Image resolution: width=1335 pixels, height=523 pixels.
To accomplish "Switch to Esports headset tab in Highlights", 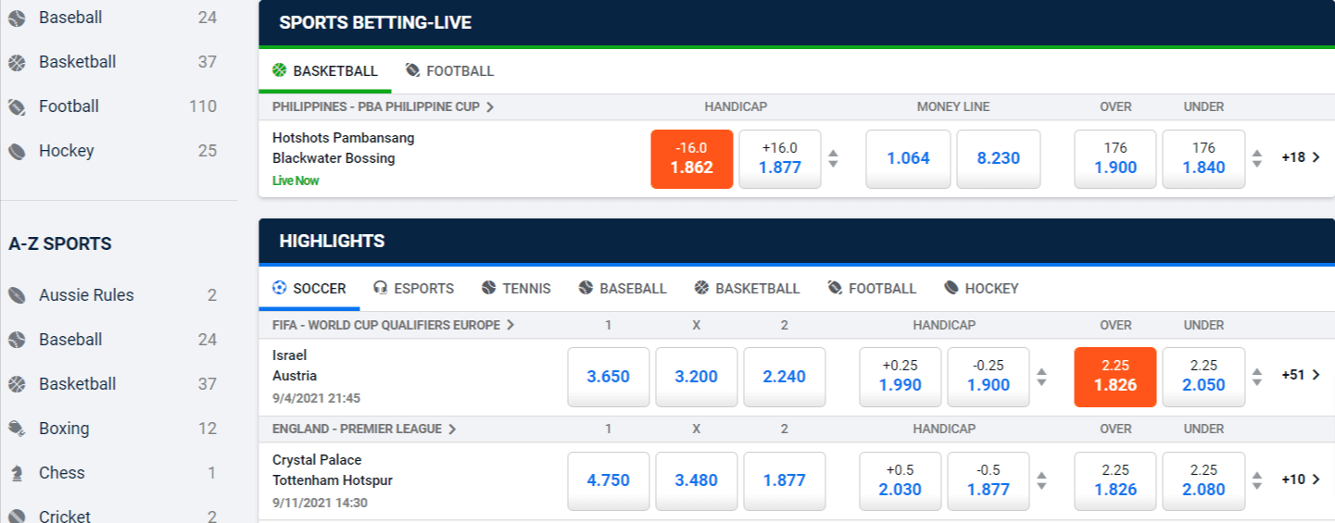I will pyautogui.click(x=414, y=288).
